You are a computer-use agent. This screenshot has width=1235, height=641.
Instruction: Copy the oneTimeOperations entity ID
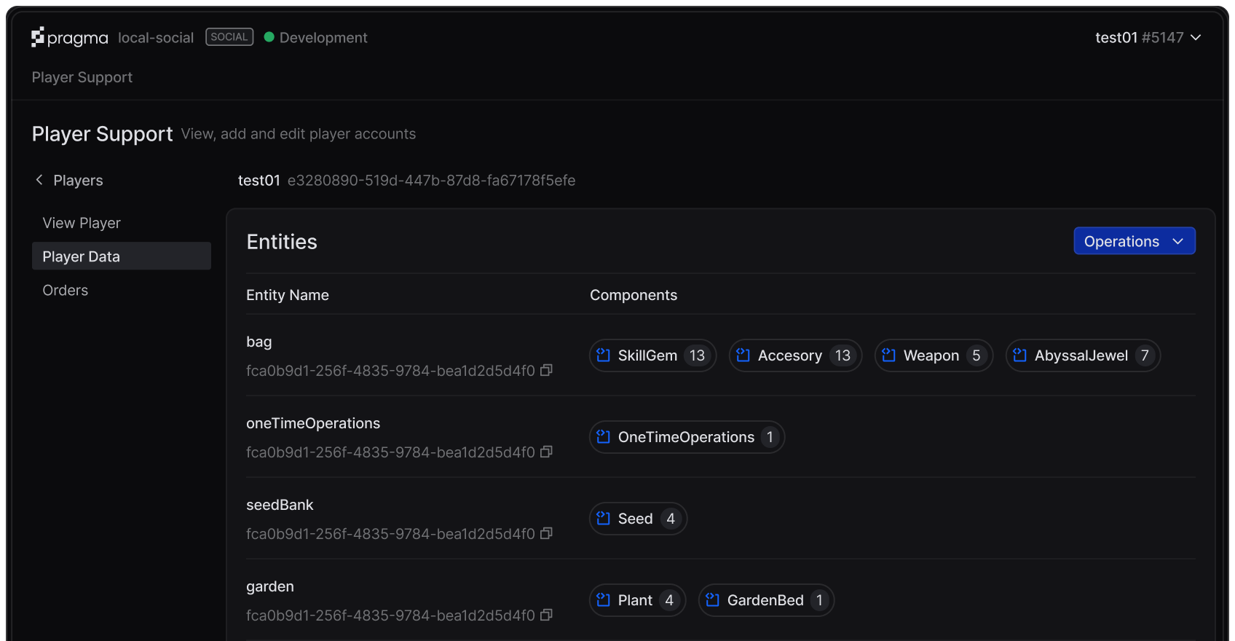(546, 452)
